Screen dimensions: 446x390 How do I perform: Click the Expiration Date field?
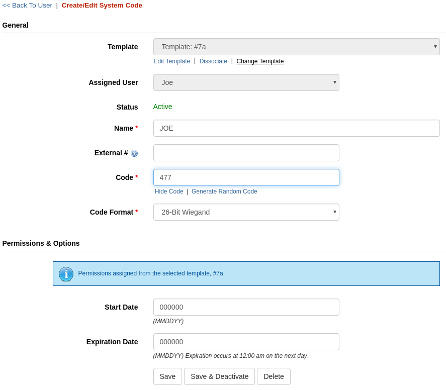246,342
